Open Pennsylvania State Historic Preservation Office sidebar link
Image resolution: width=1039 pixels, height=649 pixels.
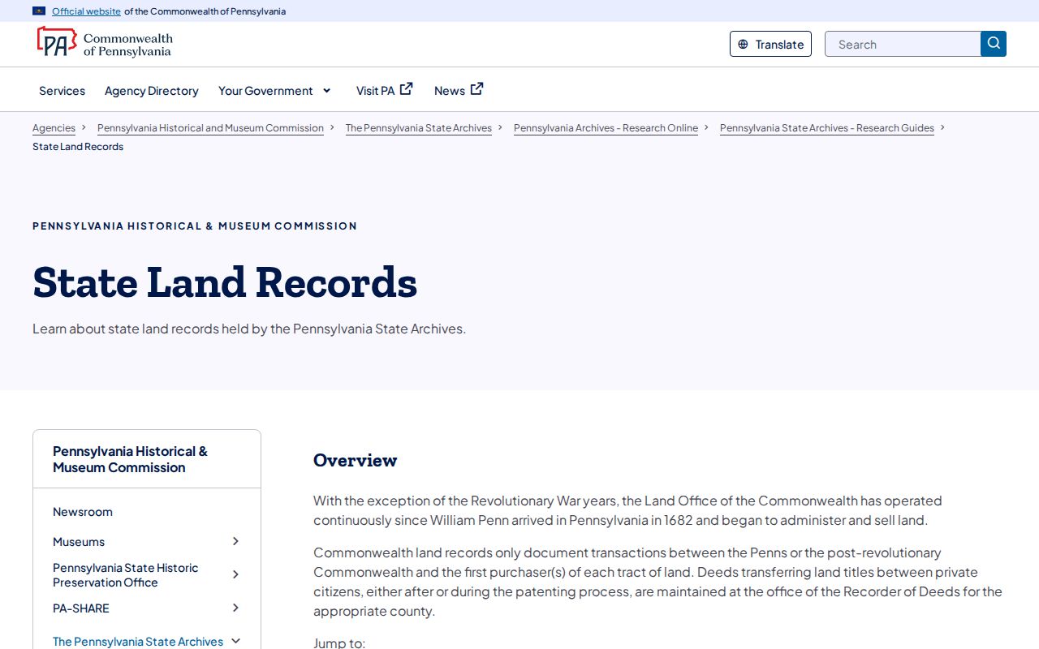(126, 575)
